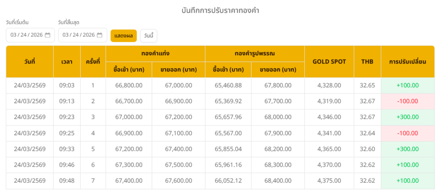439x191 pixels.
Task: Click the 67,600.00 gold bar sell price
Action: pyautogui.click(x=178, y=181)
